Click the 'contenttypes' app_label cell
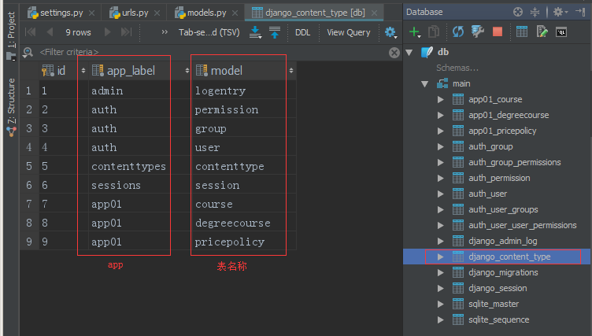The width and height of the screenshot is (592, 336). [139, 167]
